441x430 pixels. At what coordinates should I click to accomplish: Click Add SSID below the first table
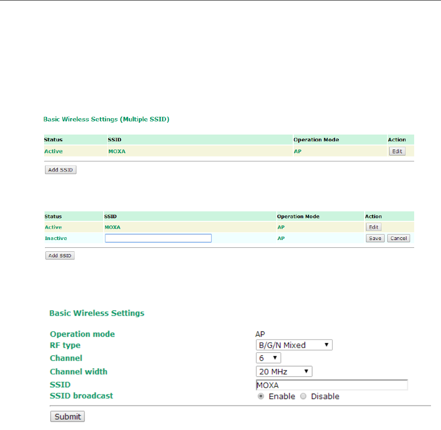[60, 170]
